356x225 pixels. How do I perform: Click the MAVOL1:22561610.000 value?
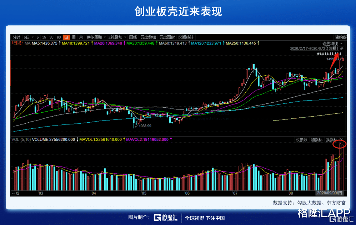[x=101, y=139]
